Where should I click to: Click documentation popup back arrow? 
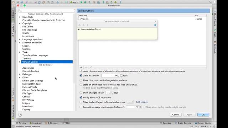(79, 25)
